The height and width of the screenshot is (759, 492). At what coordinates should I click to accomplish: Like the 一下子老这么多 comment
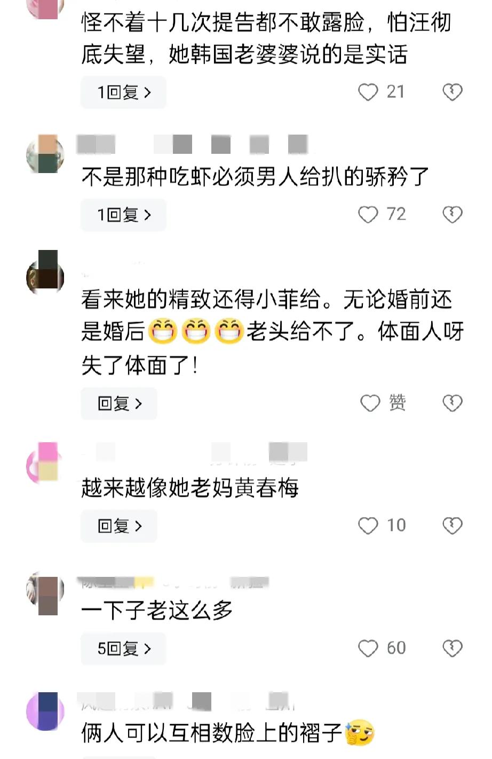tap(368, 648)
